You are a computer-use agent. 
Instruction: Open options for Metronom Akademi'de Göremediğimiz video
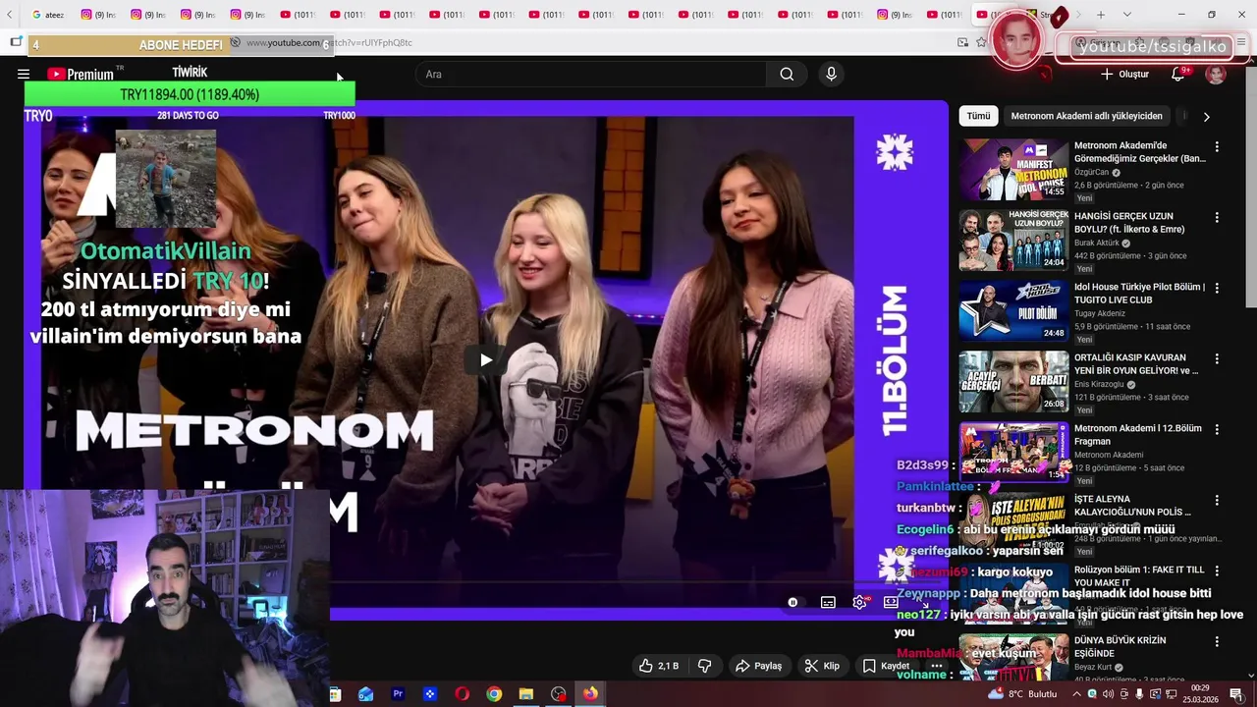coord(1217,146)
